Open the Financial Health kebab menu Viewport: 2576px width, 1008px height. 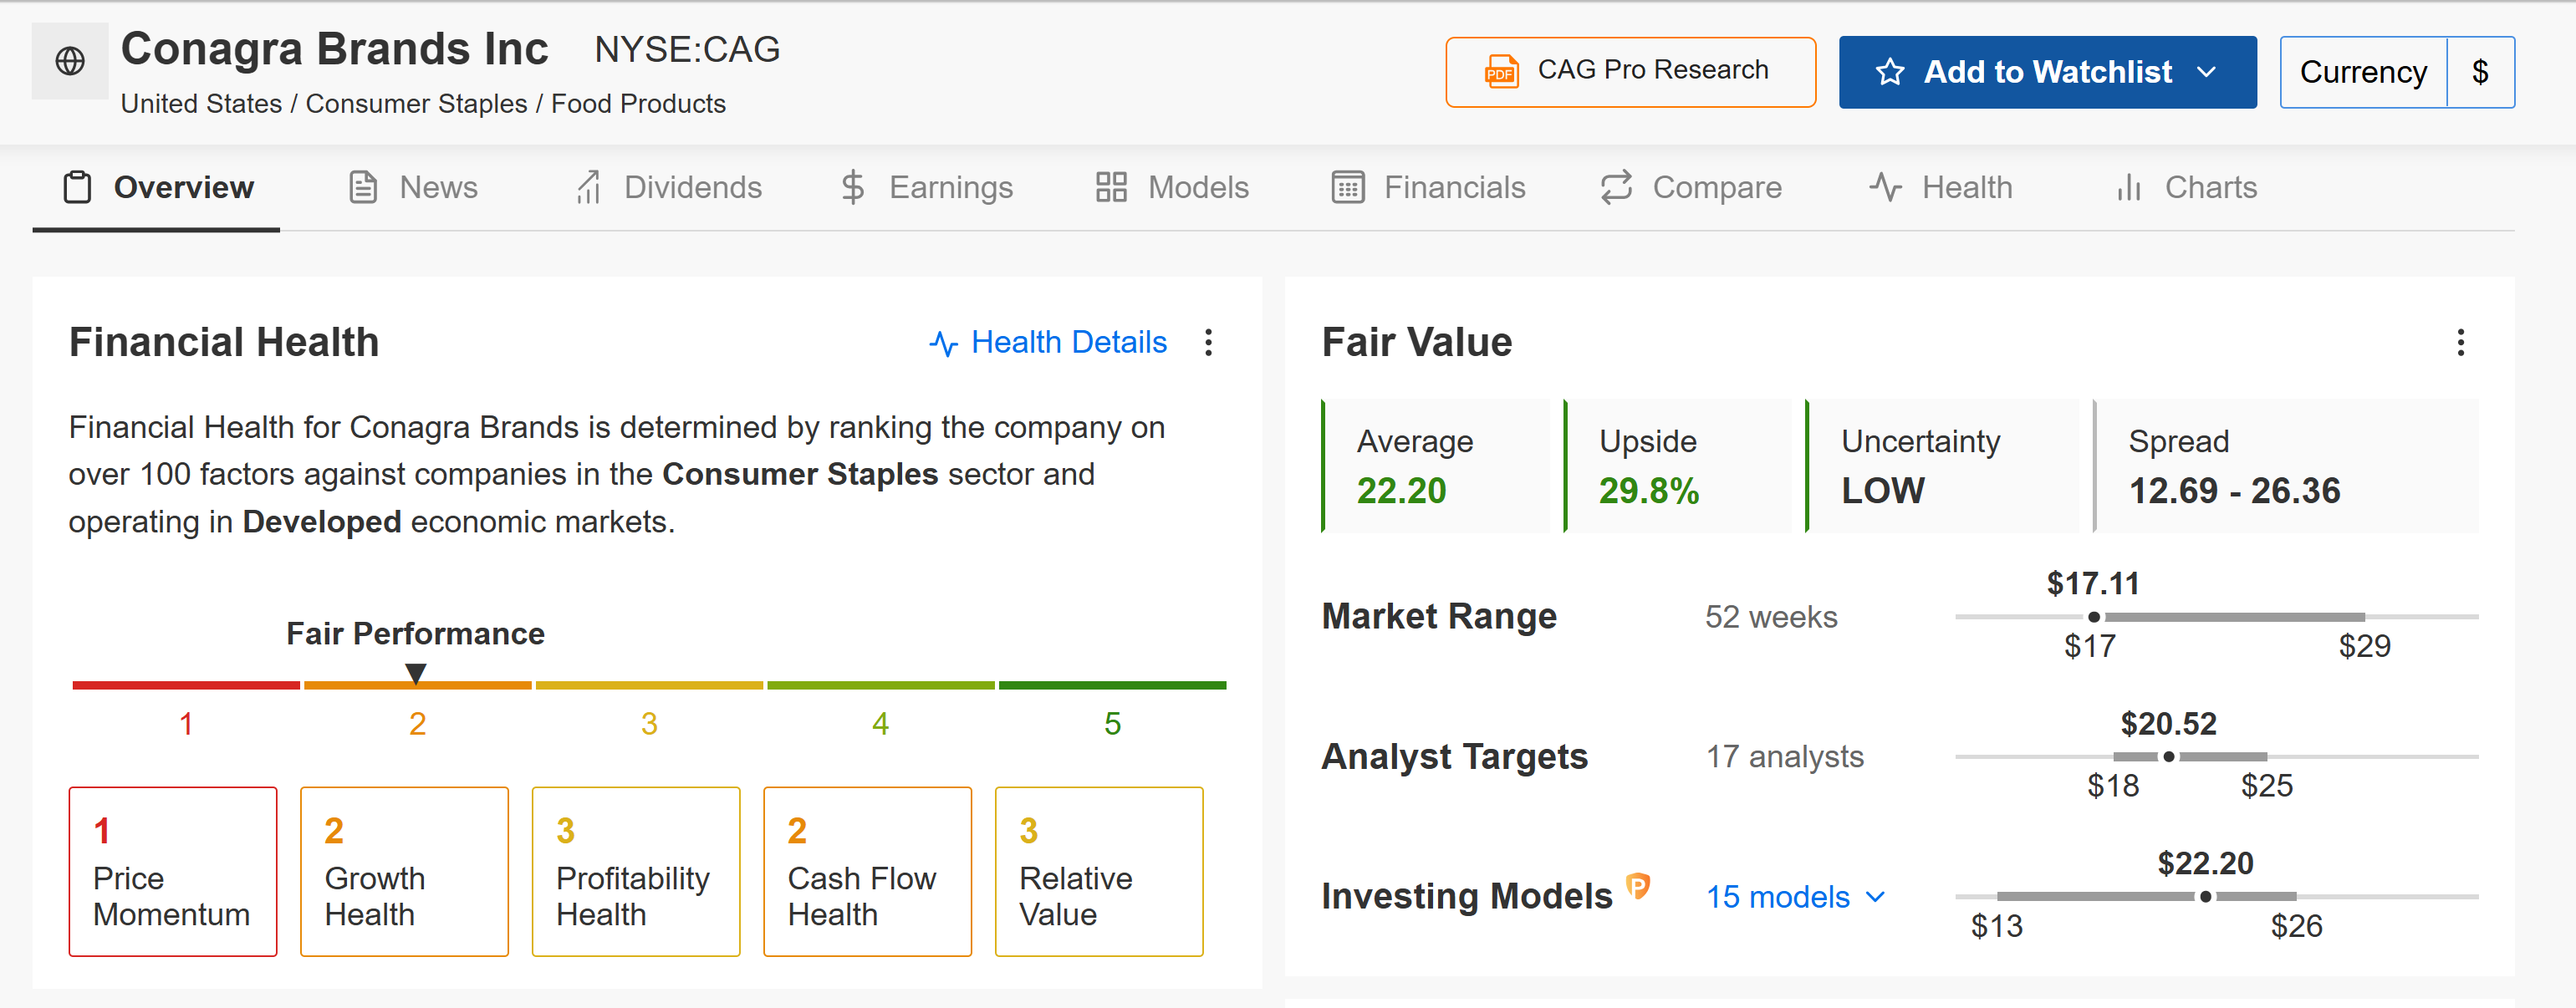point(1209,343)
